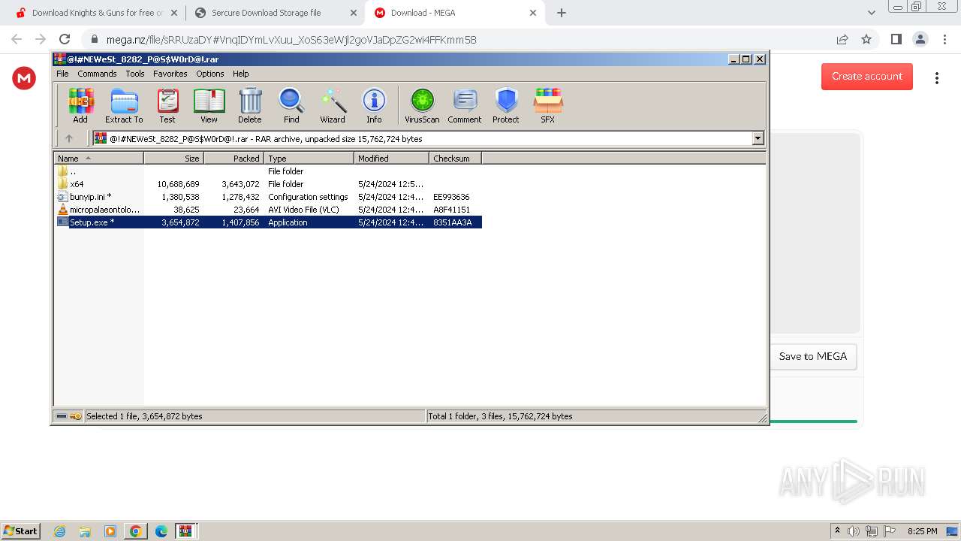Sort by Size column header
This screenshot has height=541, width=961.
coord(173,159)
